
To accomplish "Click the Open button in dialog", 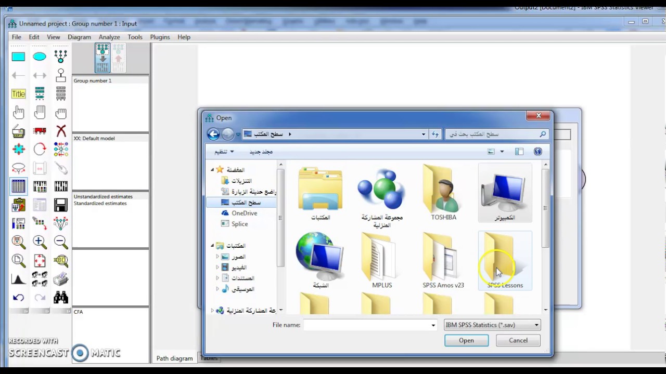I will 466,340.
